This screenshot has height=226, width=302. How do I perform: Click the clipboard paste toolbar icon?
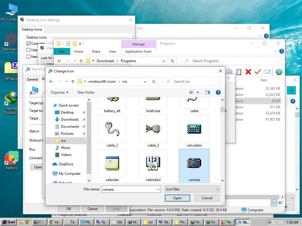pos(239,72)
